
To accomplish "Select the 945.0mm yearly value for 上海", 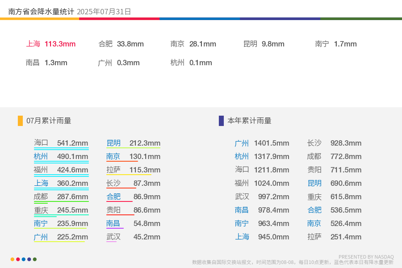I will pyautogui.click(x=273, y=237).
